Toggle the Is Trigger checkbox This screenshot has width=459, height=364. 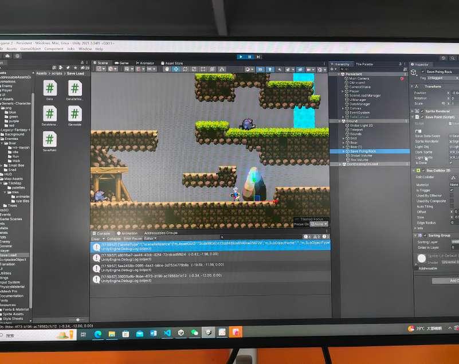(x=452, y=190)
